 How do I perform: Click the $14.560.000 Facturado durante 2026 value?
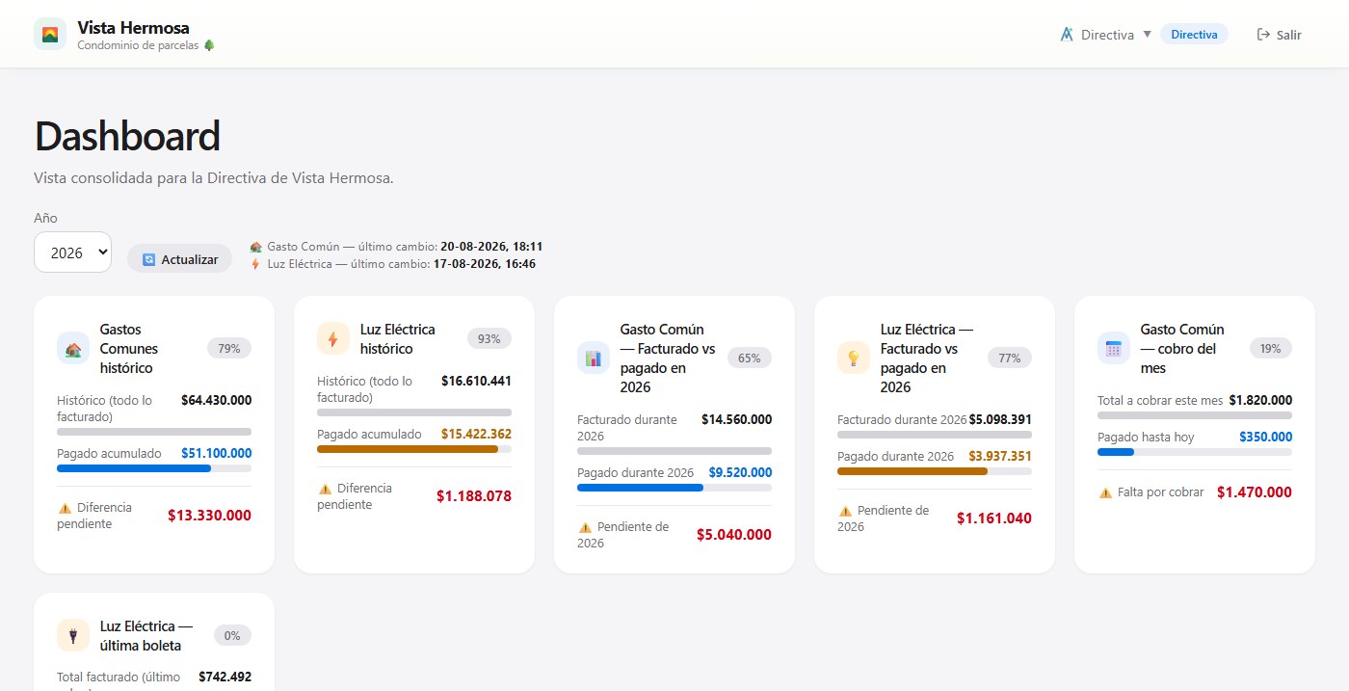pos(736,419)
